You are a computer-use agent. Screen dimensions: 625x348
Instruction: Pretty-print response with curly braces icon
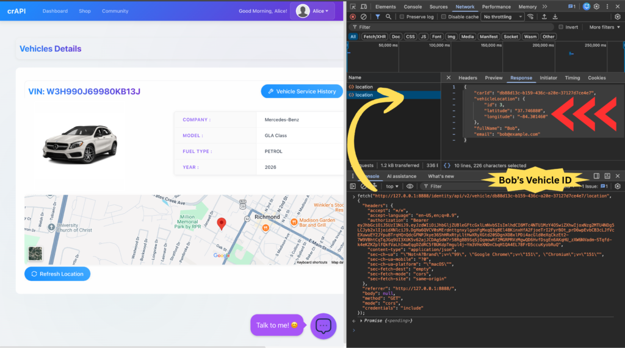click(x=447, y=165)
